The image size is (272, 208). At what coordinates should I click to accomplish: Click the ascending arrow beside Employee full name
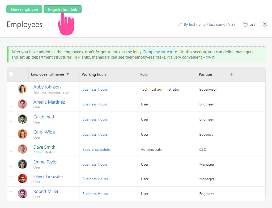pyautogui.click(x=68, y=74)
